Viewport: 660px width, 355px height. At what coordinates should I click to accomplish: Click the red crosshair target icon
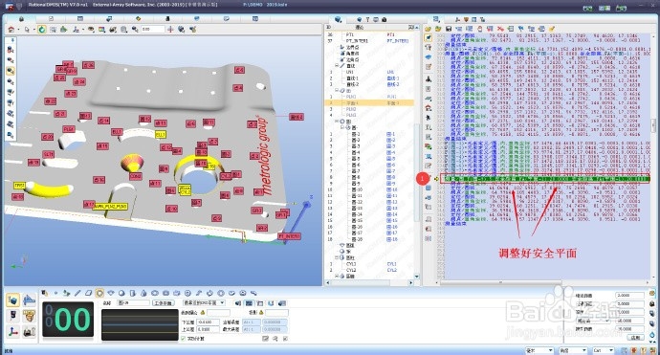click(x=170, y=30)
